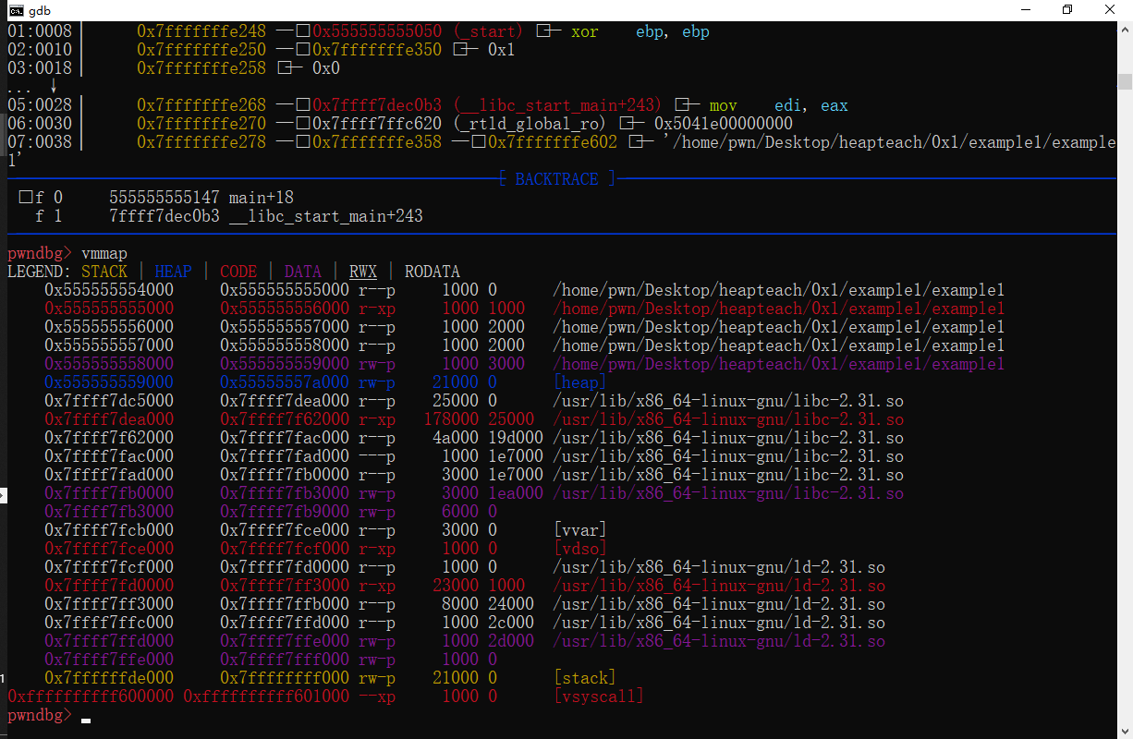Click '__libc_start_main+243' in backtrace frame 1
Image resolution: width=1133 pixels, height=739 pixels.
[x=326, y=216]
